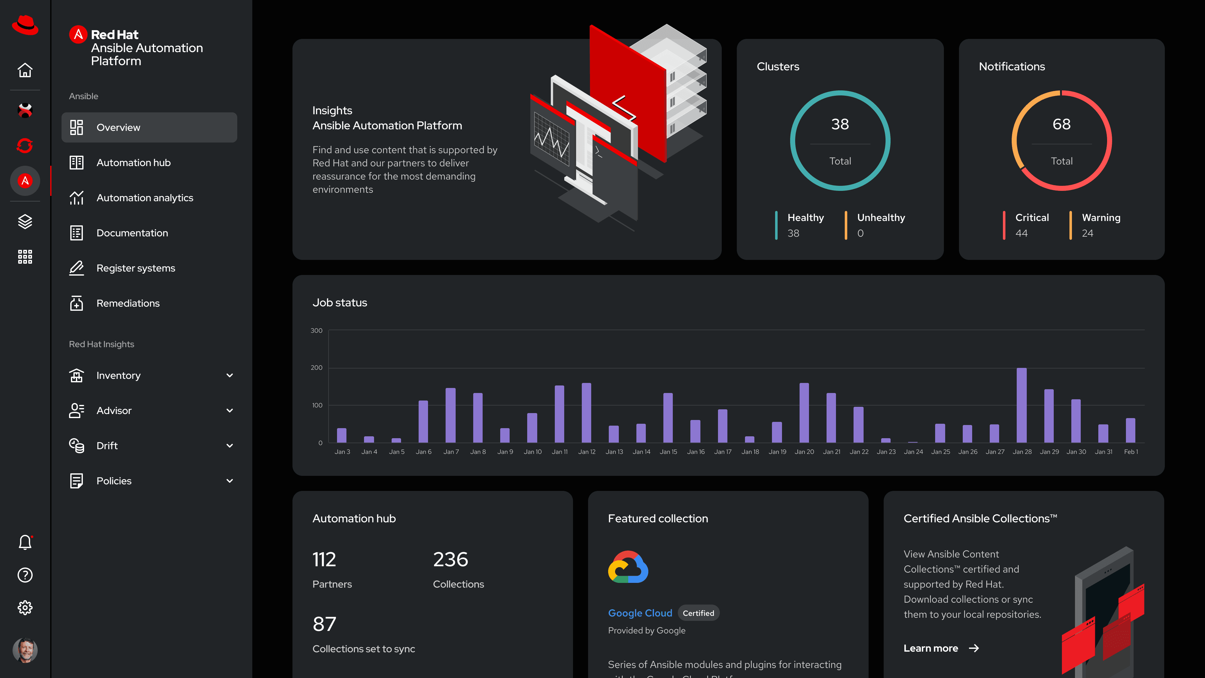The image size is (1205, 678).
Task: Expand the Advisor chevron
Action: point(230,410)
